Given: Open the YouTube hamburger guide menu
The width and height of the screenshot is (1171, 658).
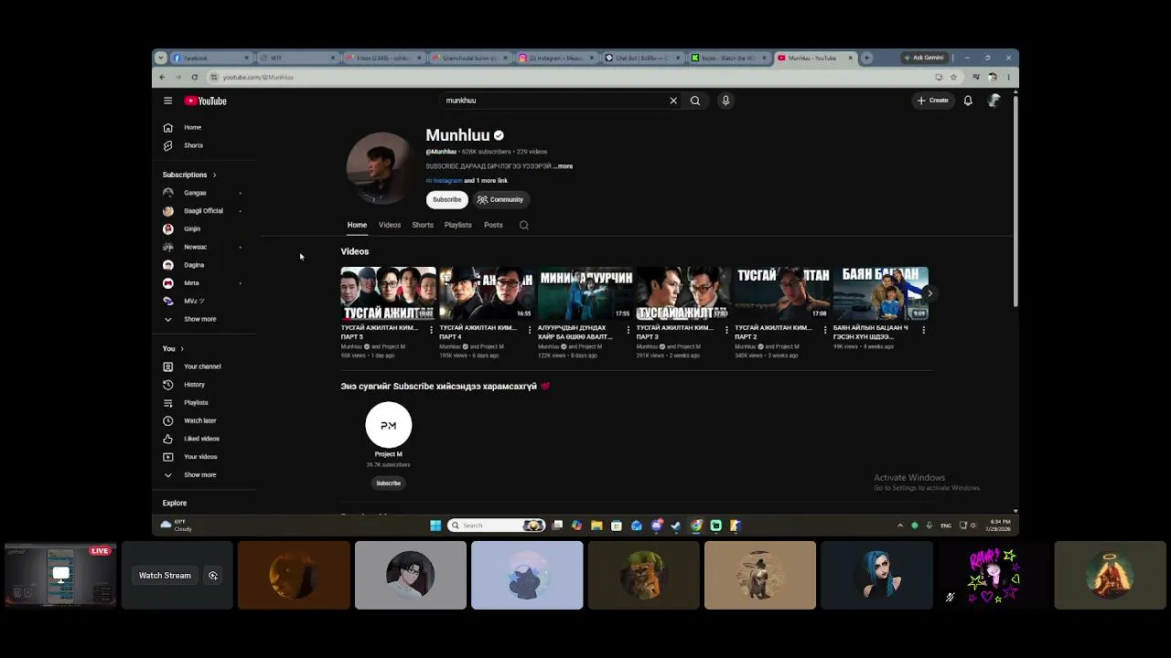Looking at the screenshot, I should [x=167, y=101].
